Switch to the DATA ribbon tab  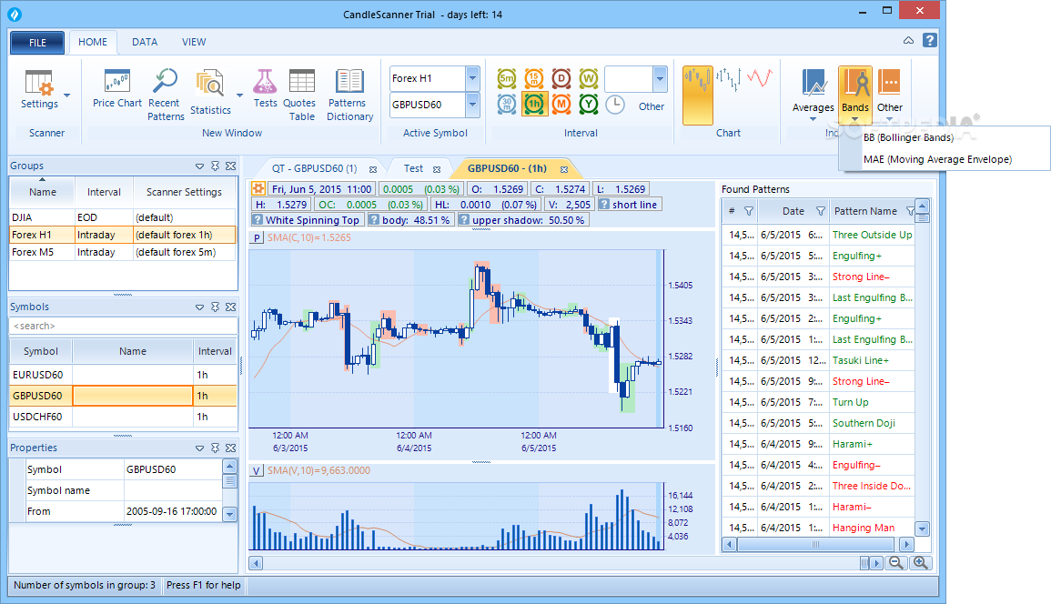pos(145,42)
